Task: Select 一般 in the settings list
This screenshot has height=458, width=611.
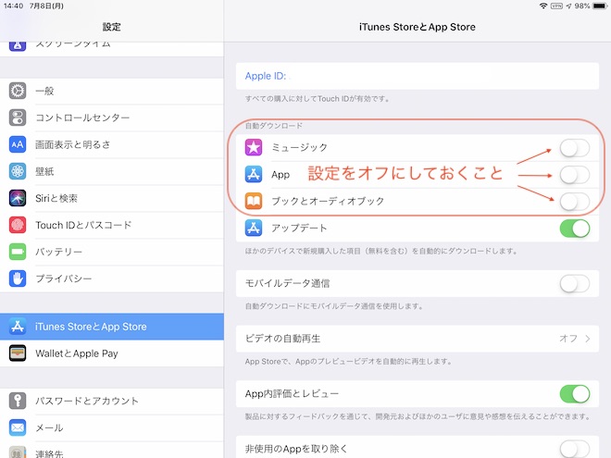Action: [112, 91]
